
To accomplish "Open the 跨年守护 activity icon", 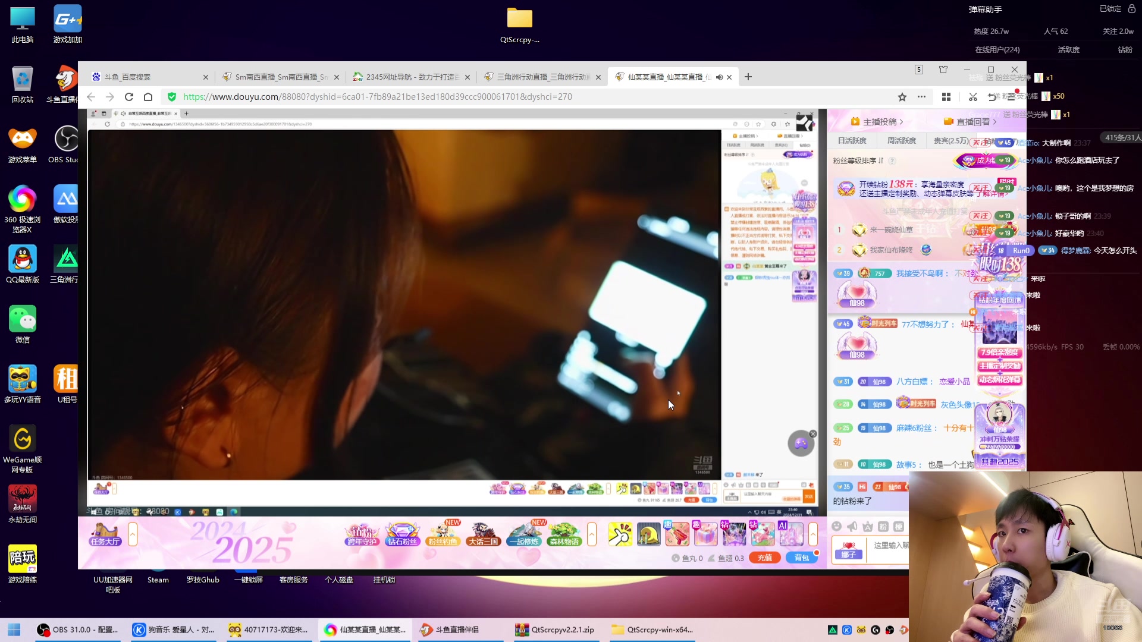I will (362, 534).
